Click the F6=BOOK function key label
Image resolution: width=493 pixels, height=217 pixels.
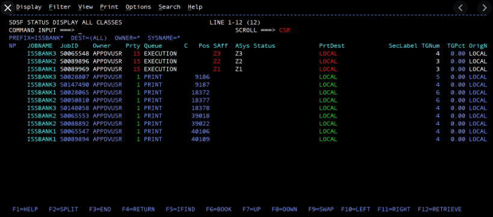tap(219, 209)
